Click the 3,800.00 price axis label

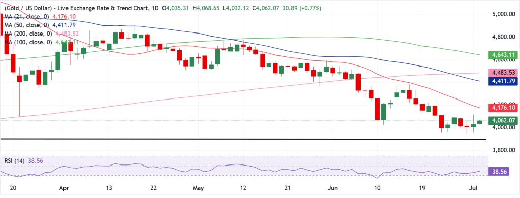click(x=503, y=150)
